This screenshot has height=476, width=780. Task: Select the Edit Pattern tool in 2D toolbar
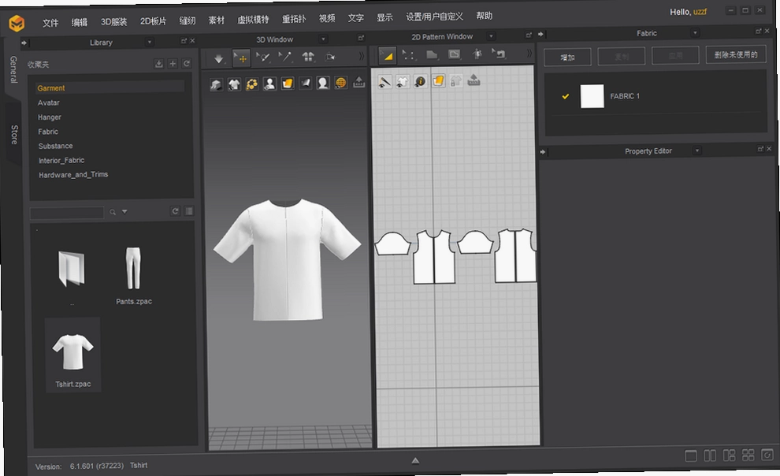(x=388, y=56)
